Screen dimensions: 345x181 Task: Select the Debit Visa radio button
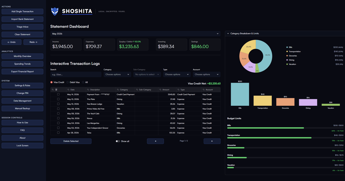68,82
